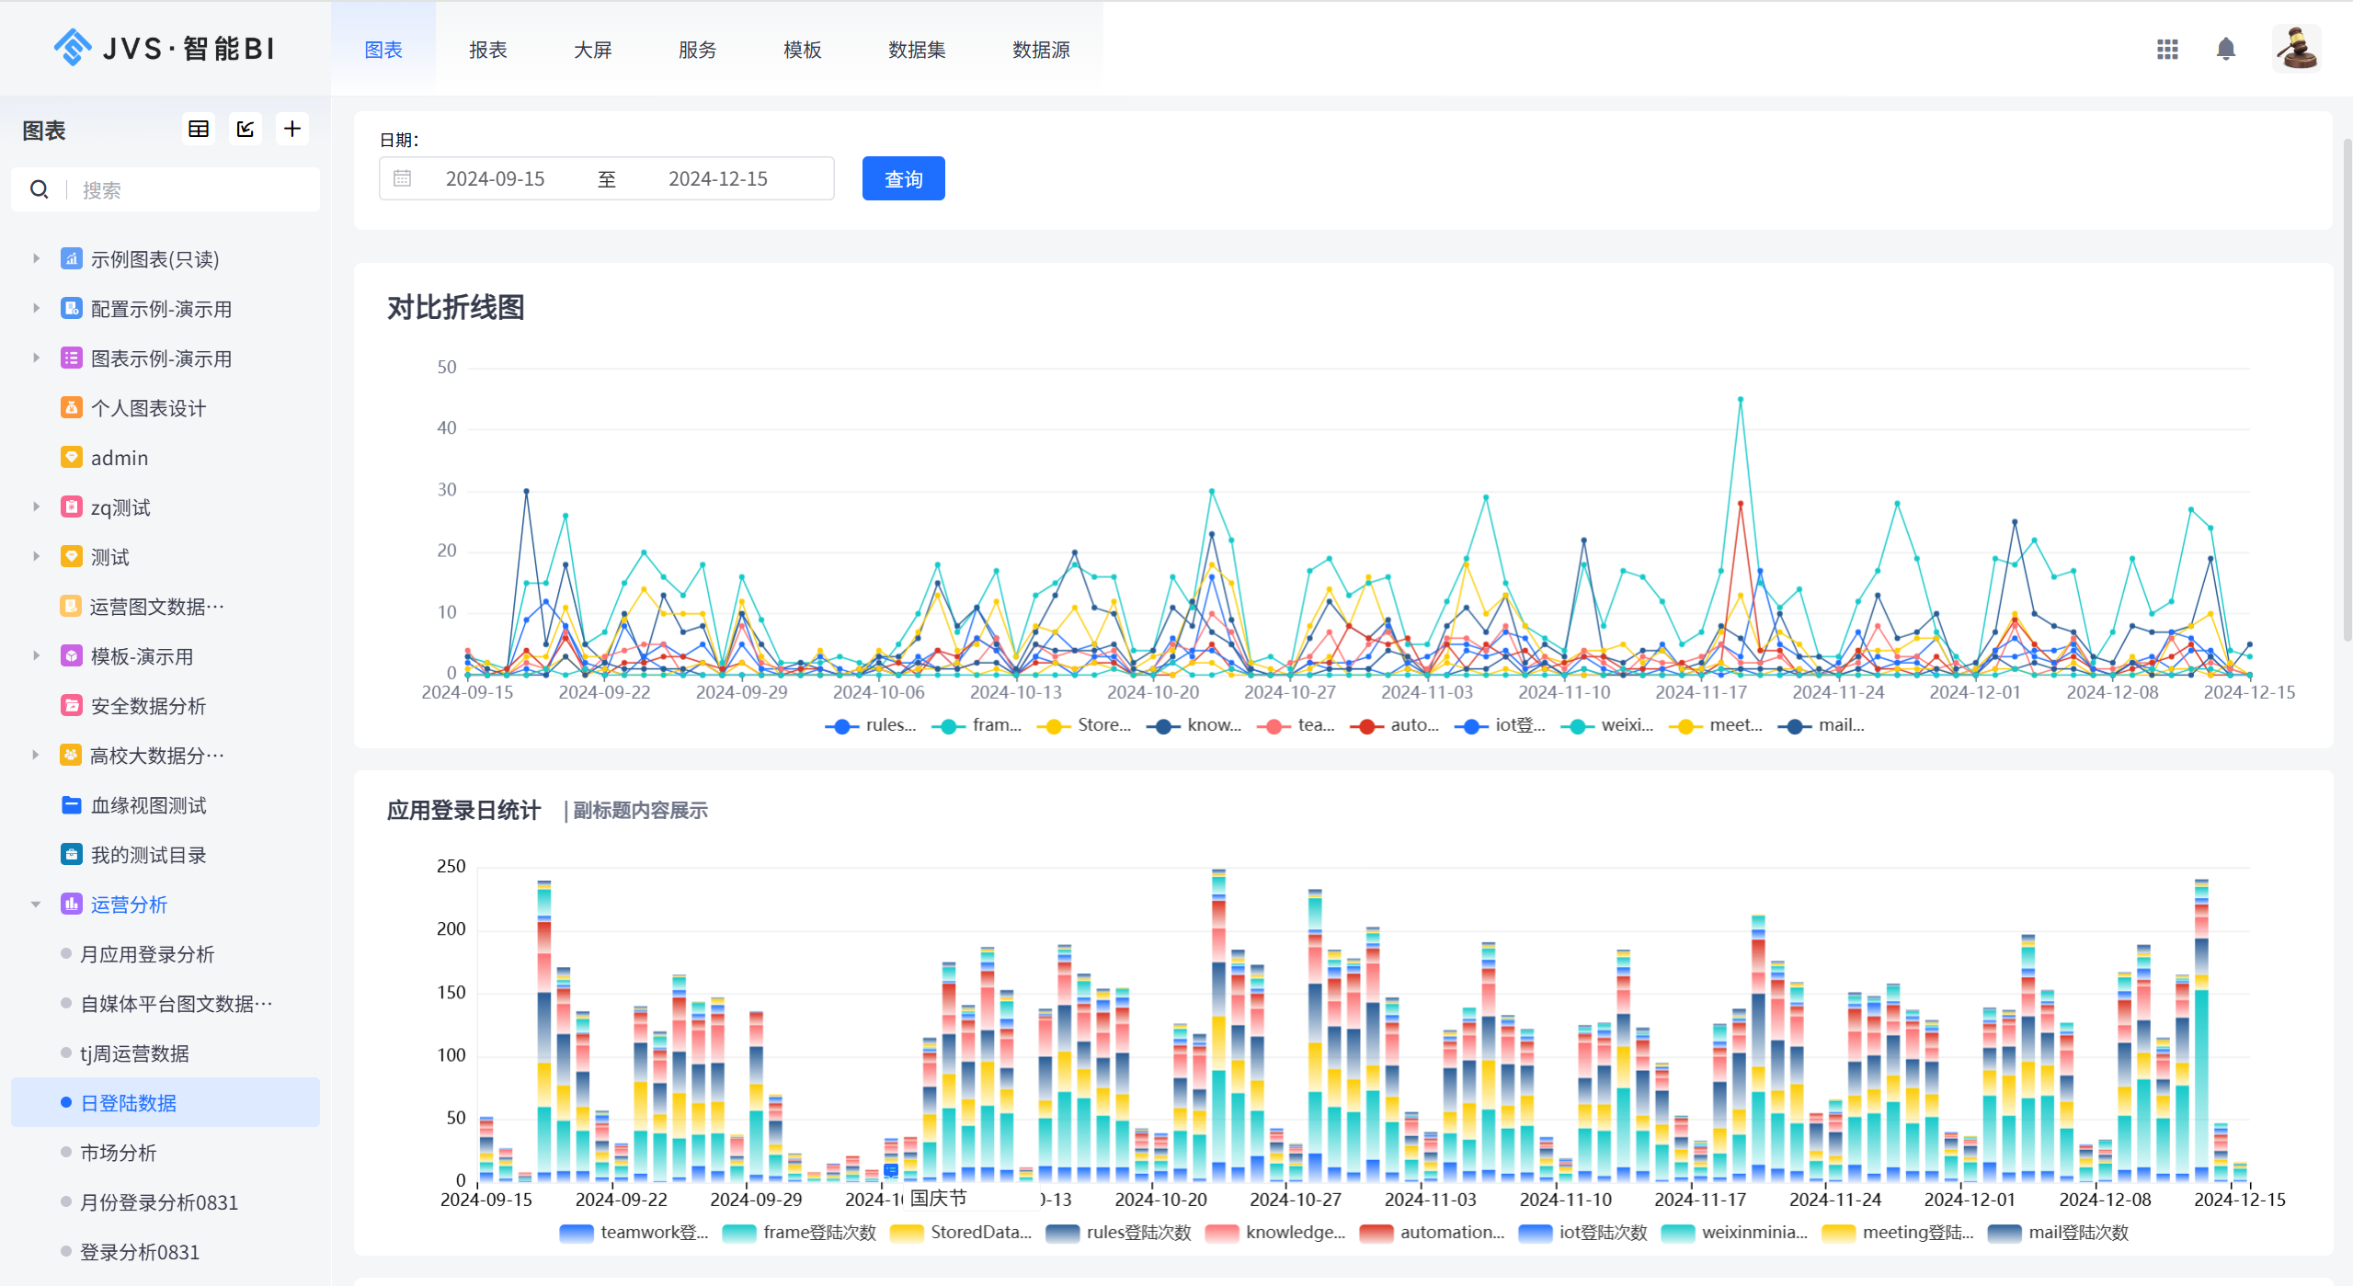The height and width of the screenshot is (1286, 2353).
Task: Click the iot登陆次数 legend color swatch
Action: tap(1535, 1233)
